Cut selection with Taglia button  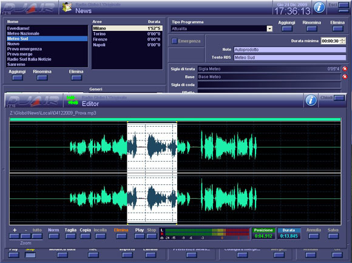click(70, 236)
